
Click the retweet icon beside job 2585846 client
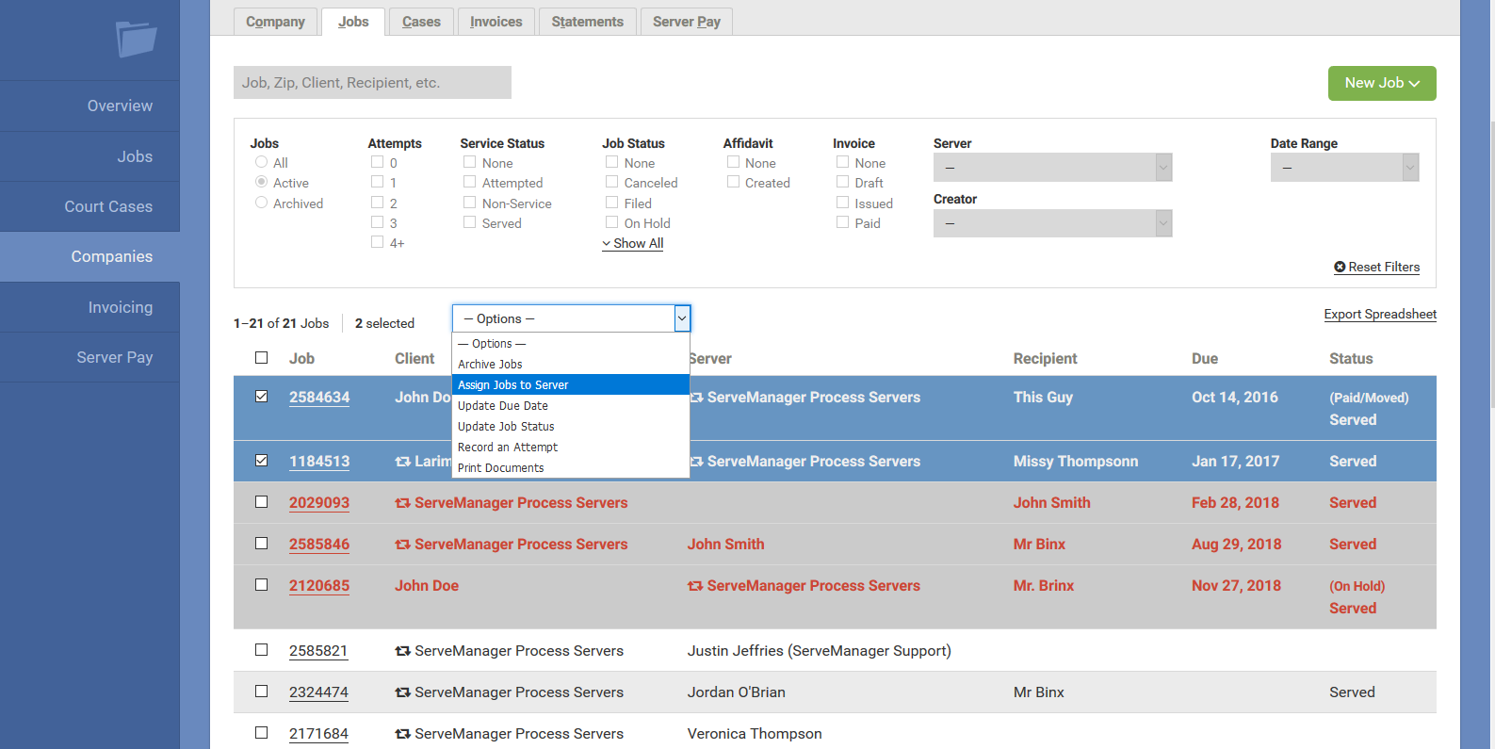(402, 545)
